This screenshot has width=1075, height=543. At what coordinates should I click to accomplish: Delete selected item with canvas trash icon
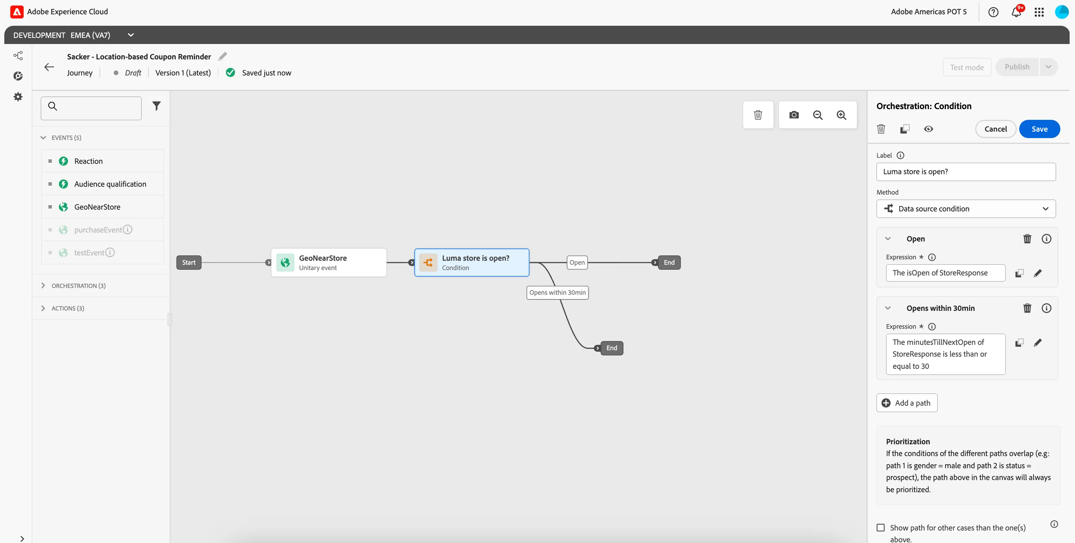[x=758, y=115]
